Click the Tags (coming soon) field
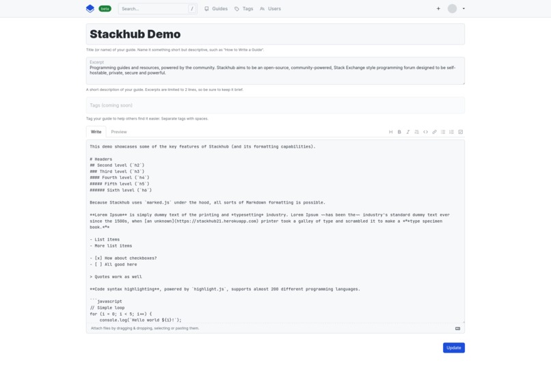This screenshot has height=367, width=551. (275, 105)
